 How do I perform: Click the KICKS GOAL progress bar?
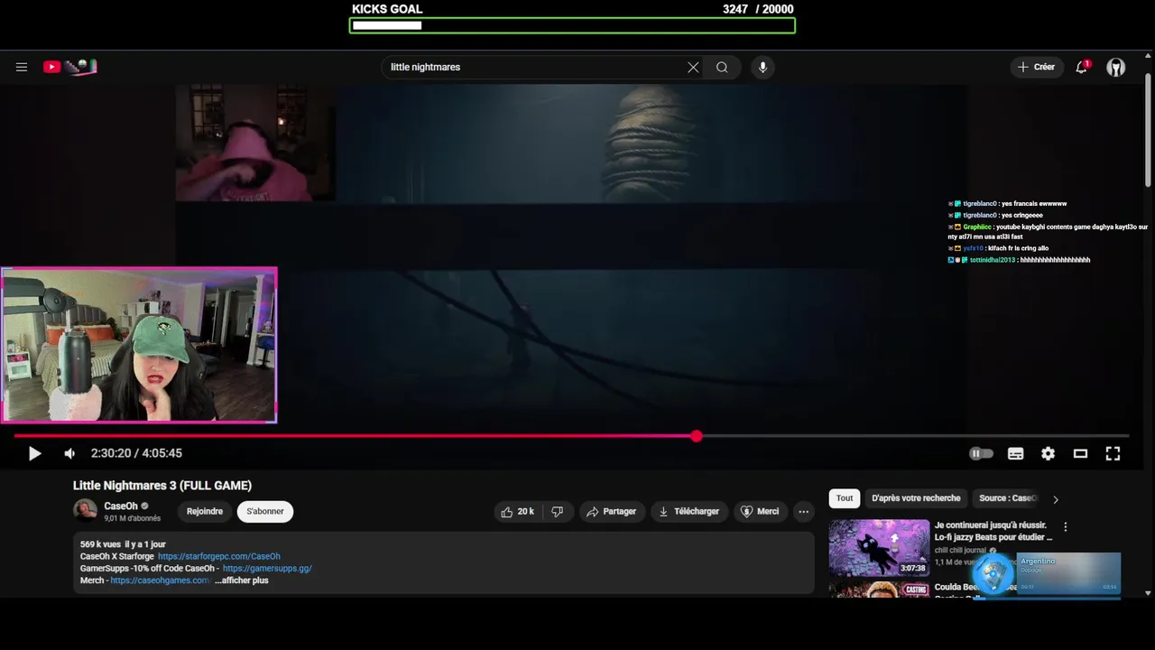click(x=572, y=25)
